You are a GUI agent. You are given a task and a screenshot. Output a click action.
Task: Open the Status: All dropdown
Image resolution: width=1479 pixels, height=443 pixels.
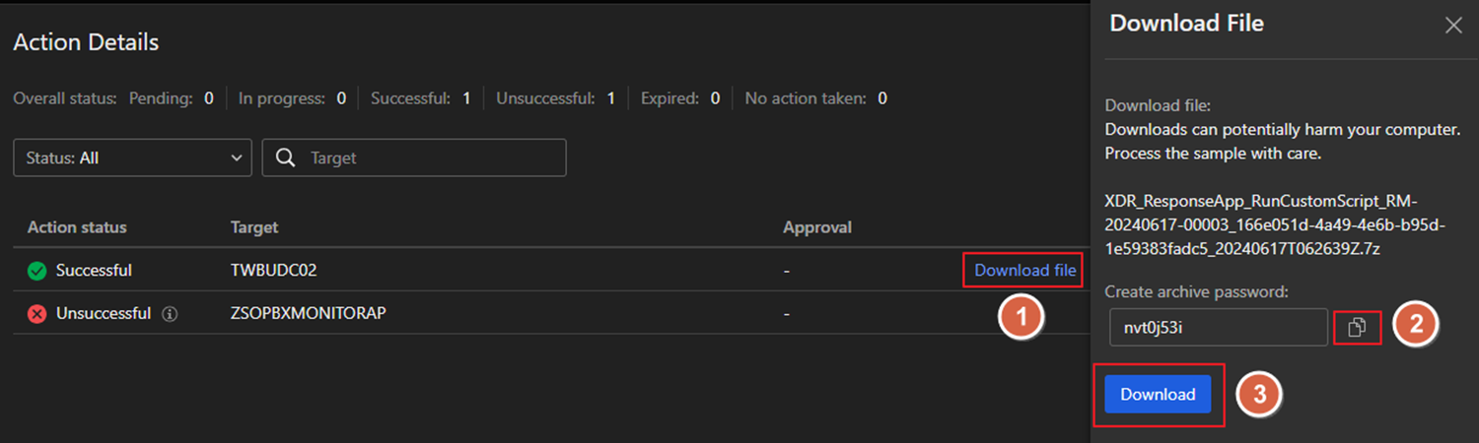(132, 158)
